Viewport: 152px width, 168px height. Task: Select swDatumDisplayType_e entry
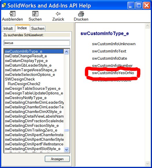coord(26,61)
